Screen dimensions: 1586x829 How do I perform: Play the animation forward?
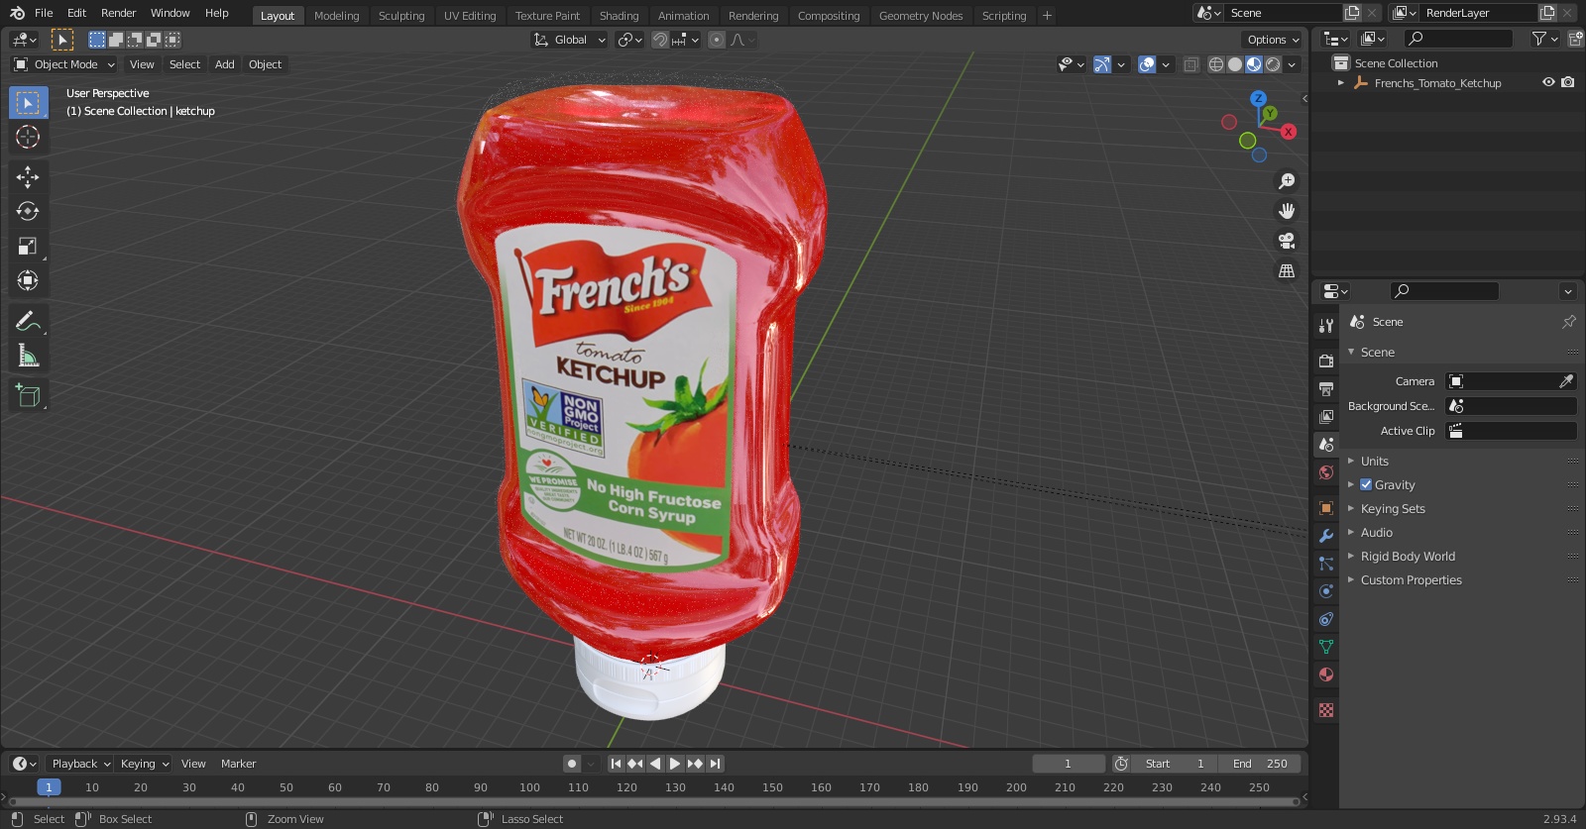click(x=675, y=764)
